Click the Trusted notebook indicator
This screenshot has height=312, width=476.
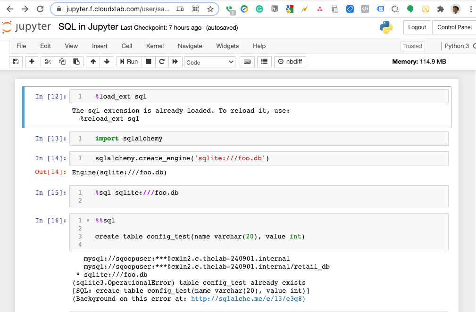[413, 46]
